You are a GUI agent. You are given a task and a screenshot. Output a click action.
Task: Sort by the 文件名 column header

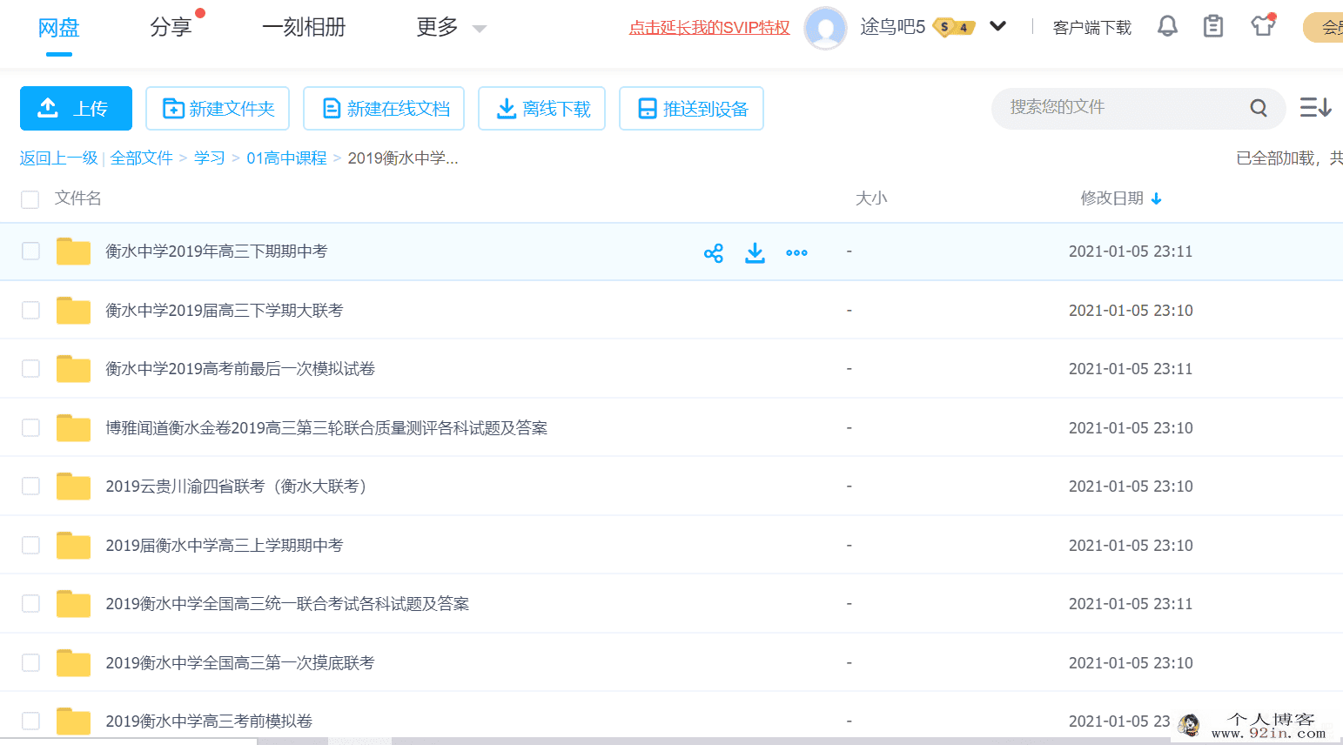(78, 198)
